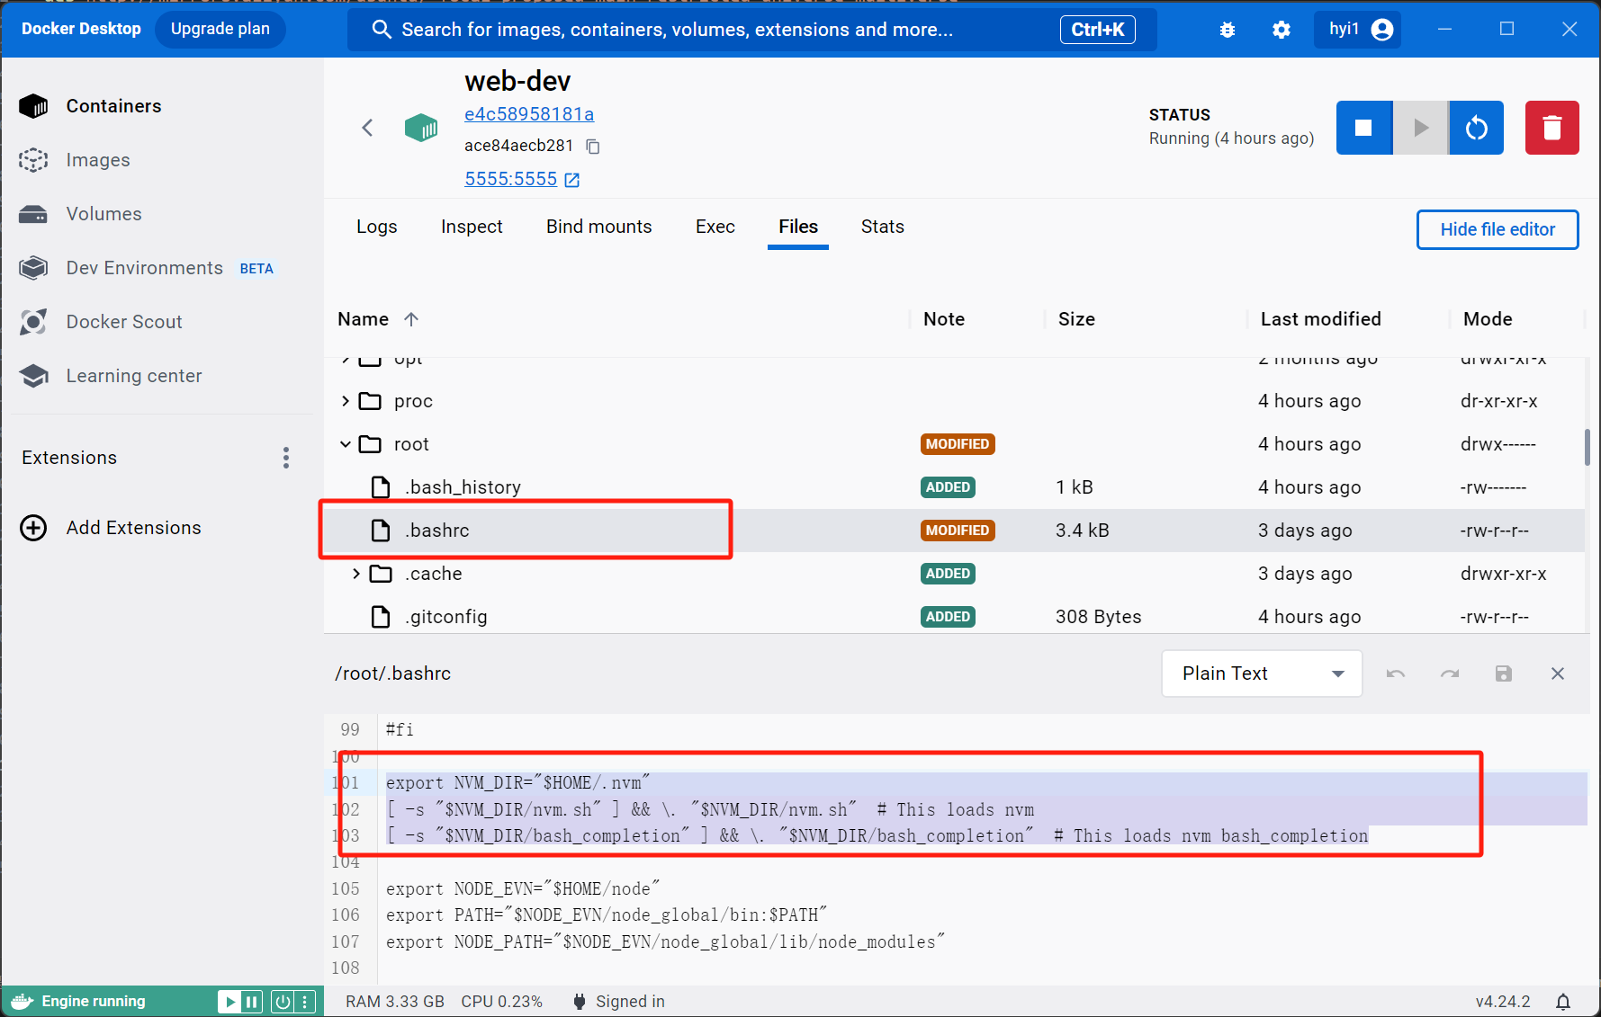Click editor line 107 export NODE_PATH
The height and width of the screenshot is (1017, 1601).
pos(665,941)
